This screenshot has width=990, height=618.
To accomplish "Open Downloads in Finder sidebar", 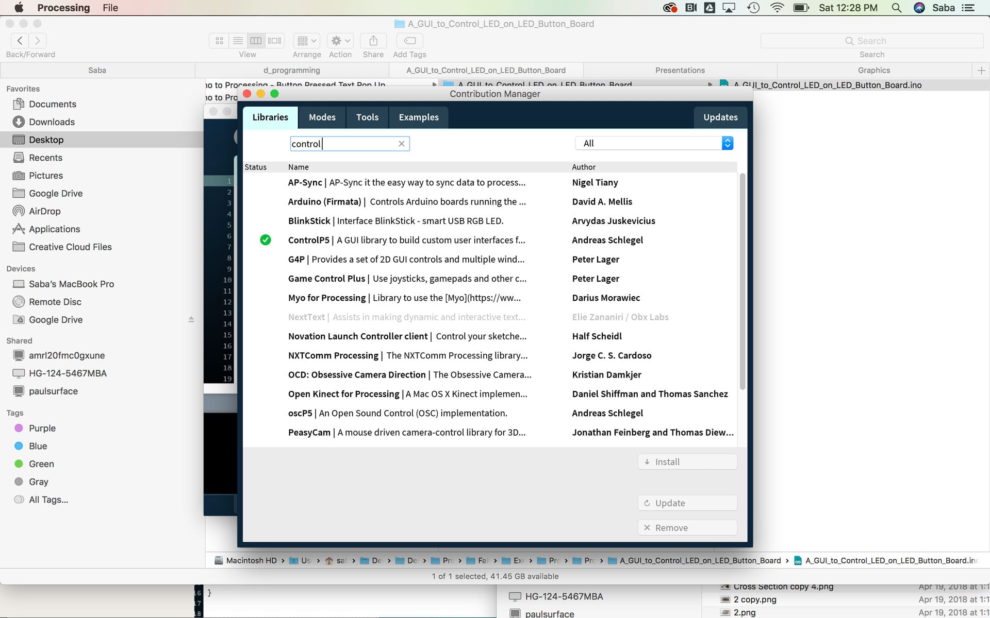I will point(52,122).
